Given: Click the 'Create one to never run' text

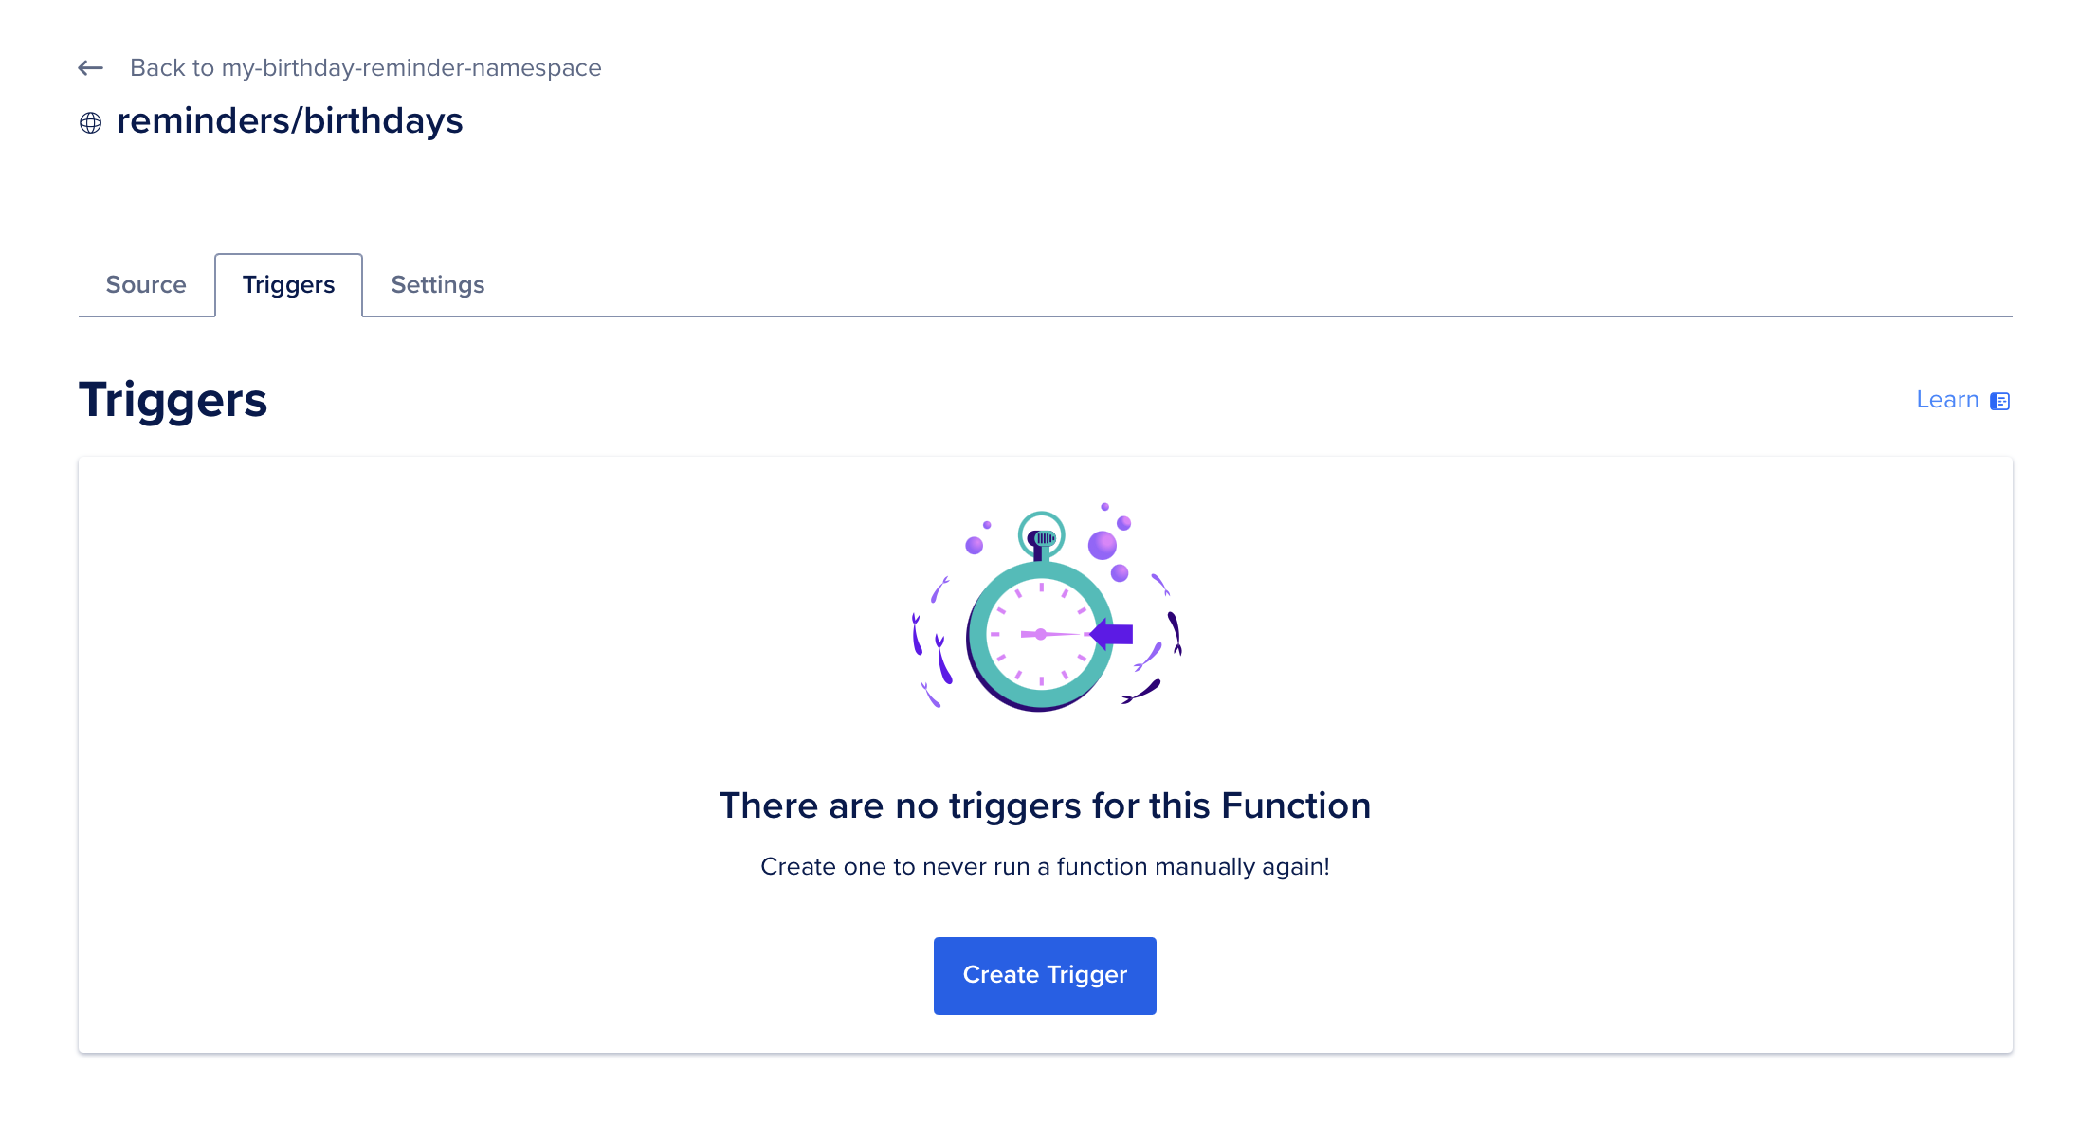Looking at the screenshot, I should tap(1045, 866).
